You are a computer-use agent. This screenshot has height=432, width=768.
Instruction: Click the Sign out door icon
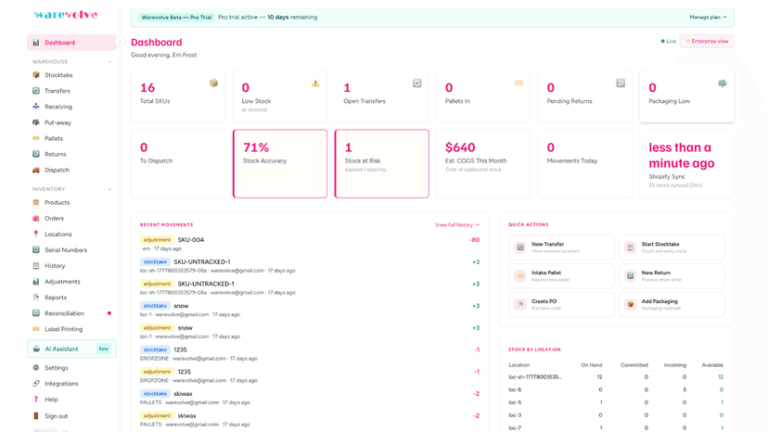pyautogui.click(x=36, y=416)
